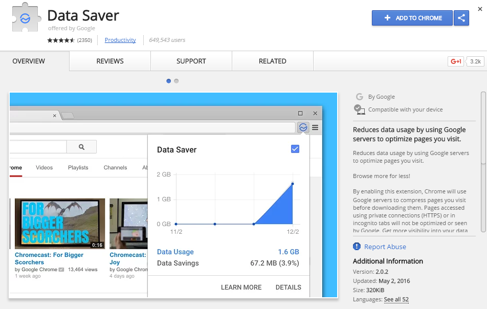Click See all 52 languages
Image resolution: width=487 pixels, height=309 pixels.
coord(396,299)
